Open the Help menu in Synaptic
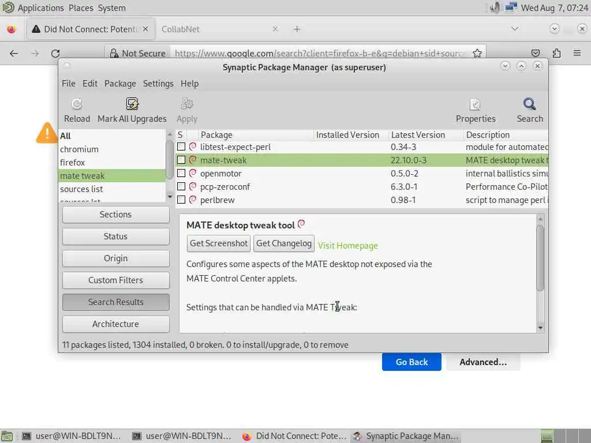 (189, 84)
